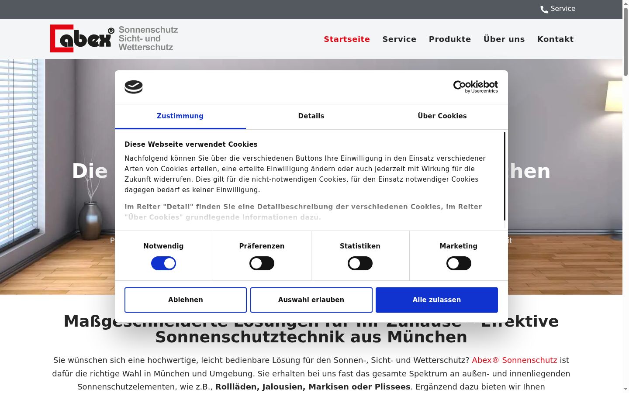Enable the Statistiken cookies switch

pyautogui.click(x=360, y=263)
